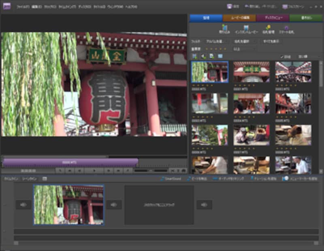The height and width of the screenshot is (251, 324).
Task: Click the speaker transition icon left of first clip
Action: [x=23, y=205]
